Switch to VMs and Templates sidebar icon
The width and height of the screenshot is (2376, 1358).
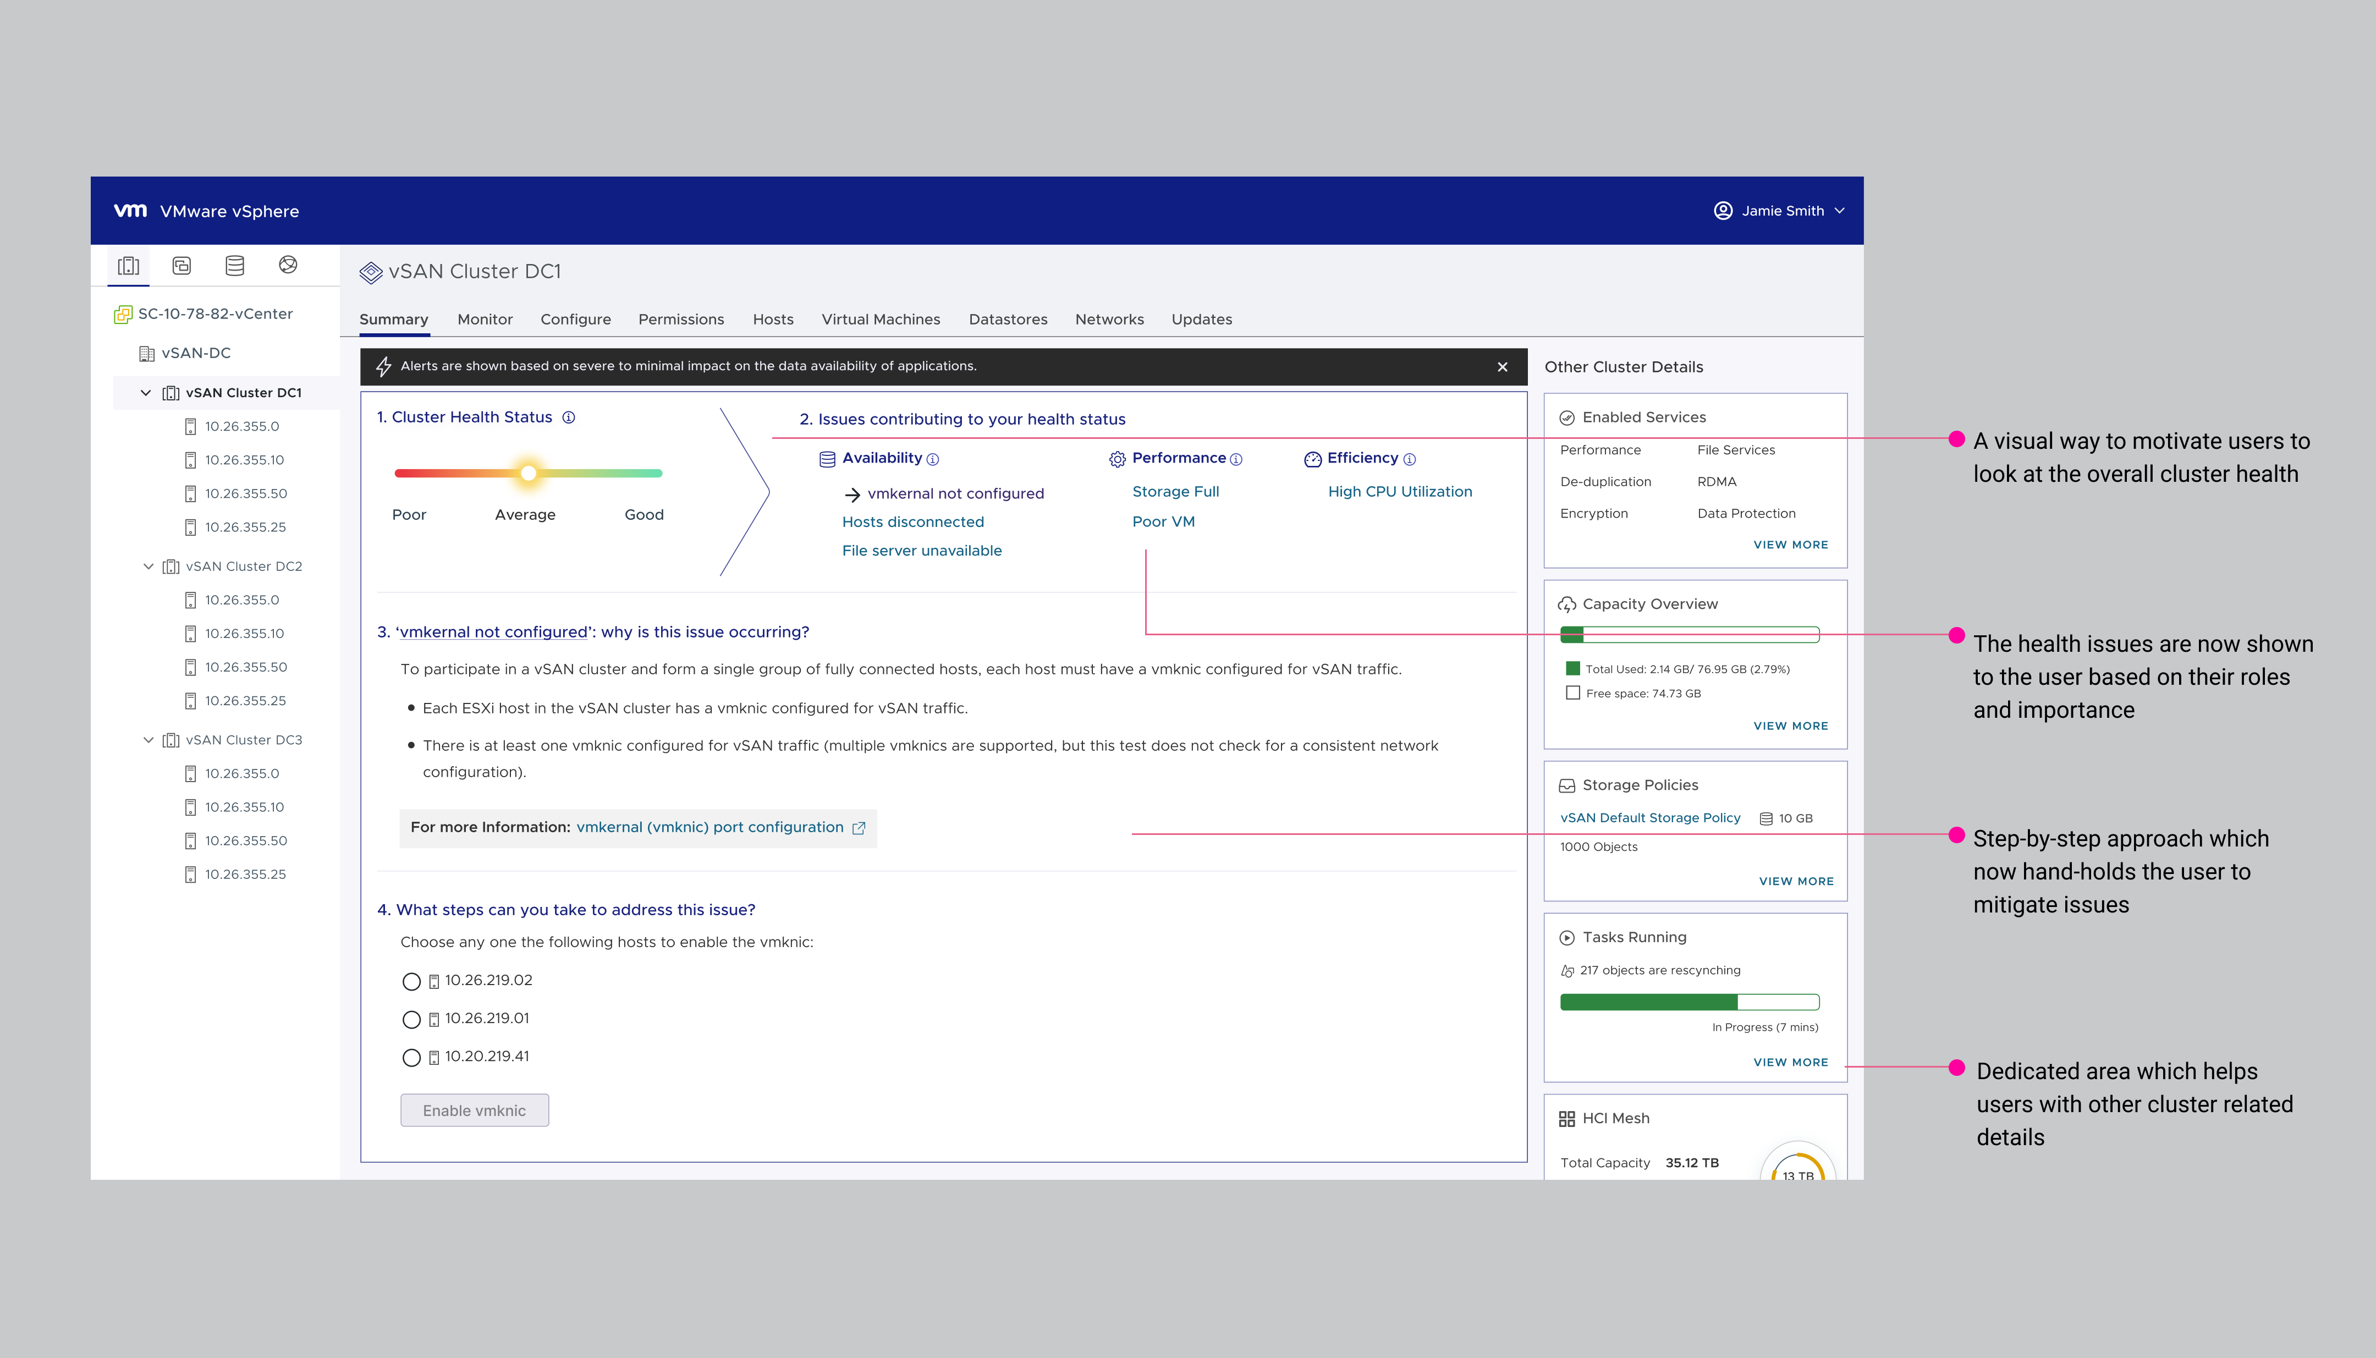(x=182, y=266)
